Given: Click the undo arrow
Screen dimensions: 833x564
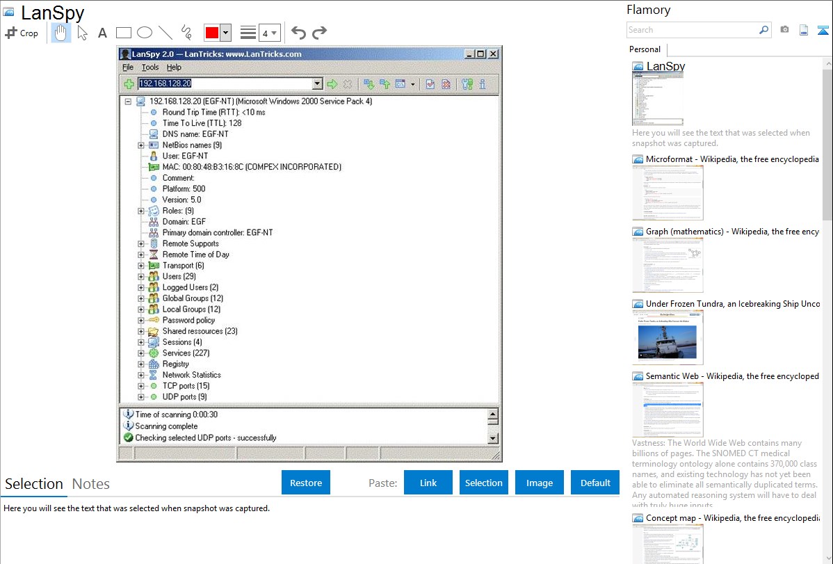Looking at the screenshot, I should (298, 33).
